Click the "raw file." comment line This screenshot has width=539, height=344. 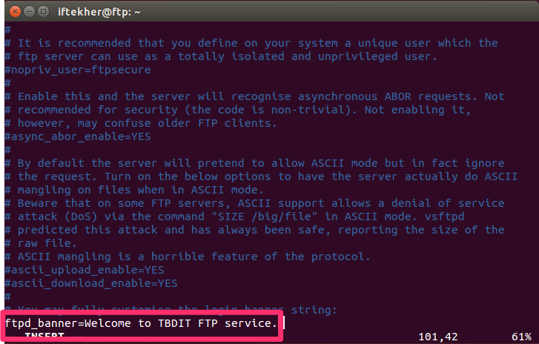tap(41, 243)
